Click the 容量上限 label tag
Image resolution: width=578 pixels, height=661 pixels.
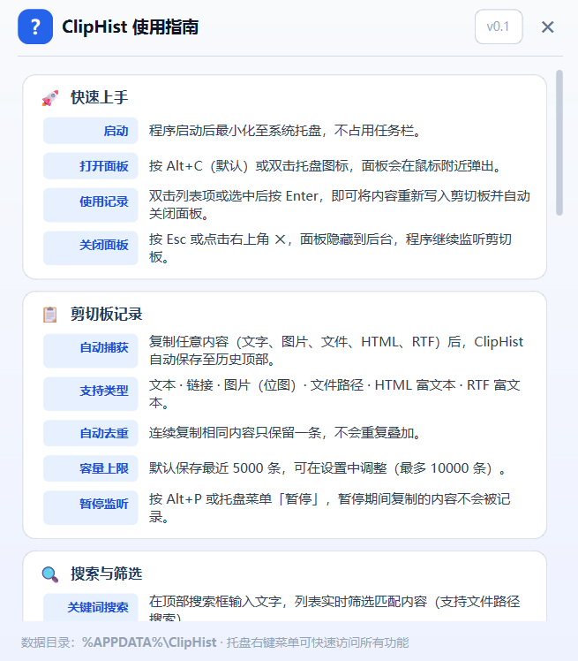click(91, 468)
